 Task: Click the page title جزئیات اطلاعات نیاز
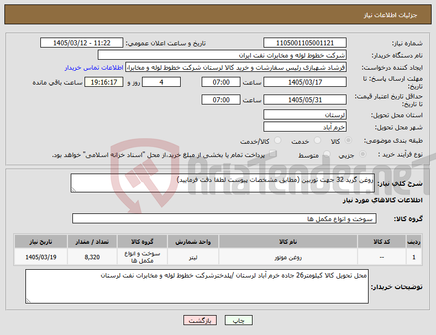coord(390,15)
